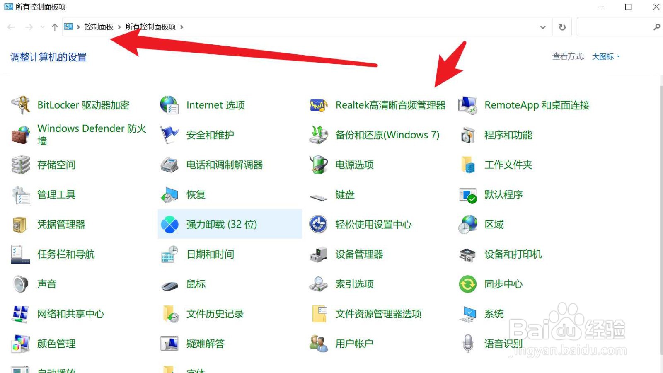
Task: Launch Realtek高清晰音频管理器 icon
Action: [319, 105]
